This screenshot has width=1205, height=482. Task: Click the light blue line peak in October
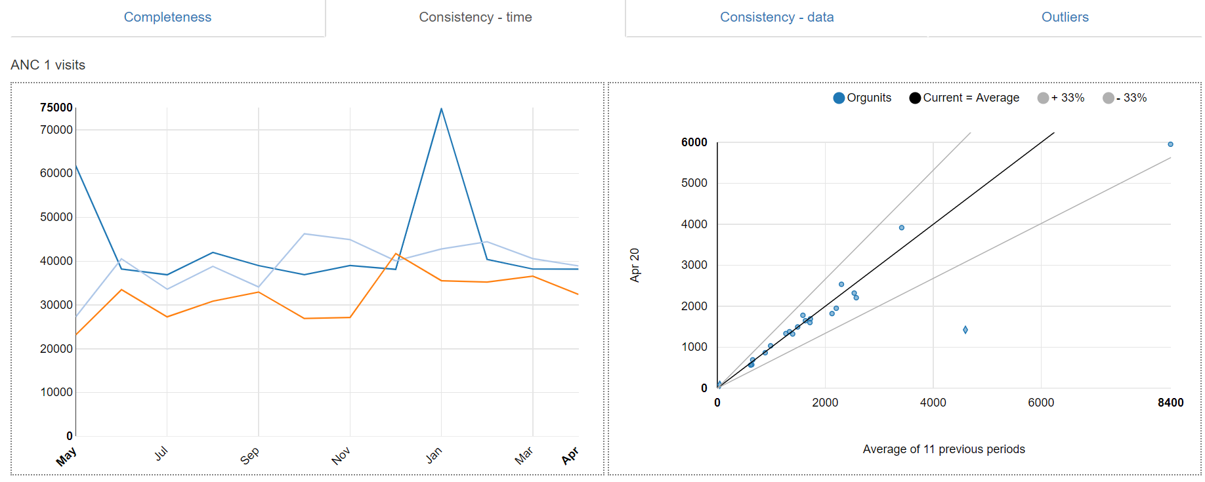click(305, 233)
